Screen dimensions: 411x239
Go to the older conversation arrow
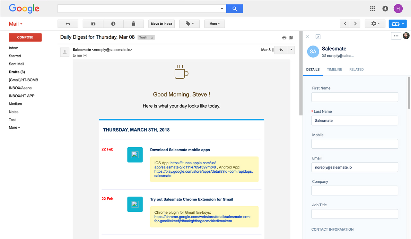point(355,24)
